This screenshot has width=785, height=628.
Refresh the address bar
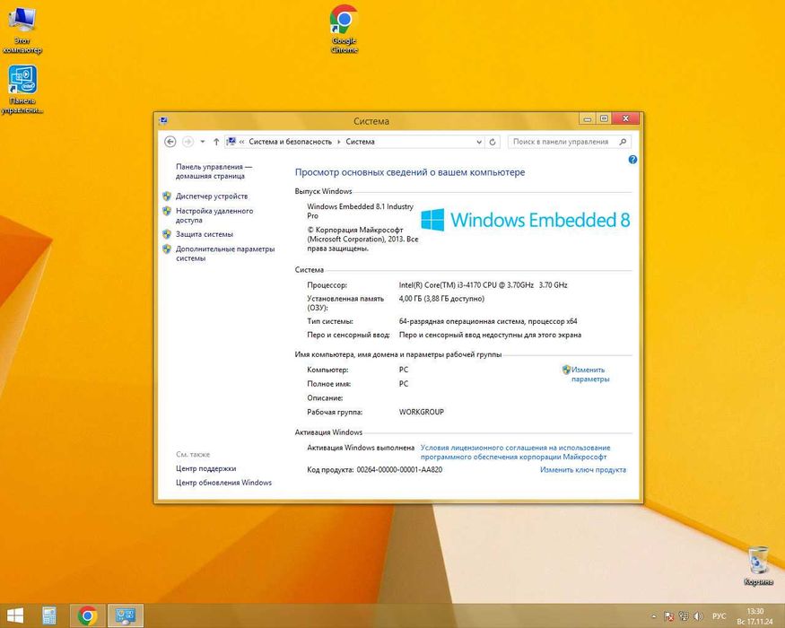tap(493, 142)
